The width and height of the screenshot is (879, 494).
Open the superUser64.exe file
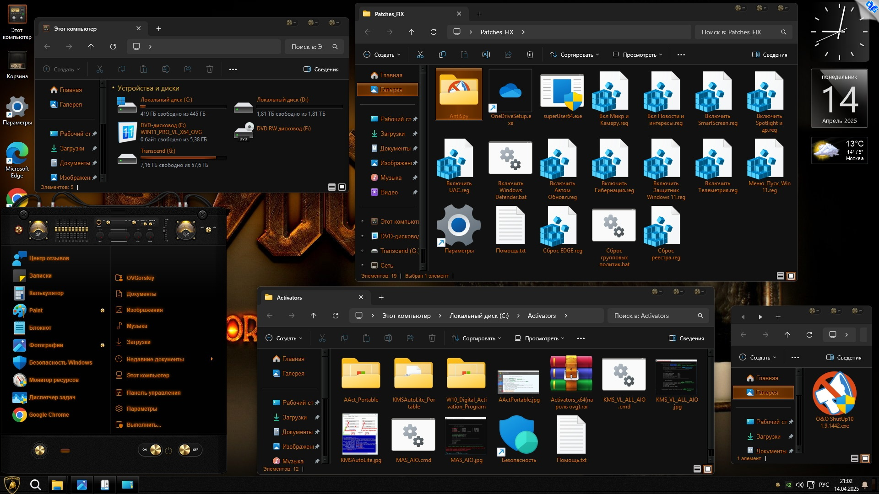point(562,93)
